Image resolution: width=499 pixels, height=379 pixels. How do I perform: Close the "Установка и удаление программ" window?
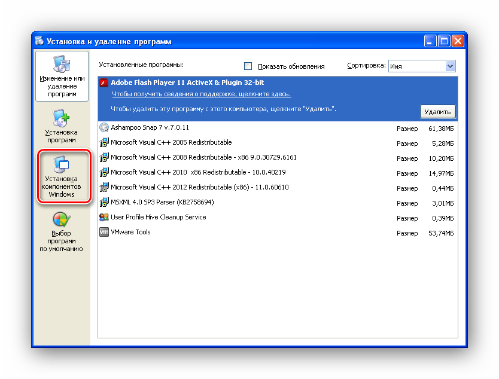point(458,41)
